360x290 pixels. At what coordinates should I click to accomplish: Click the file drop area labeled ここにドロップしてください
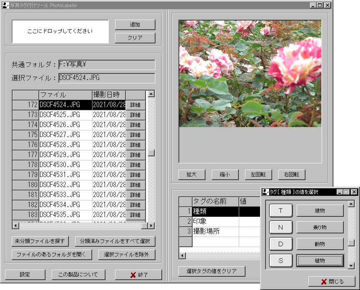coord(60,31)
